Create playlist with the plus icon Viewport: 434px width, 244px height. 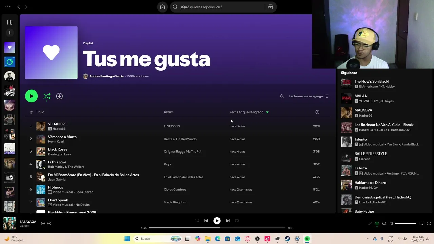[x=9, y=33]
